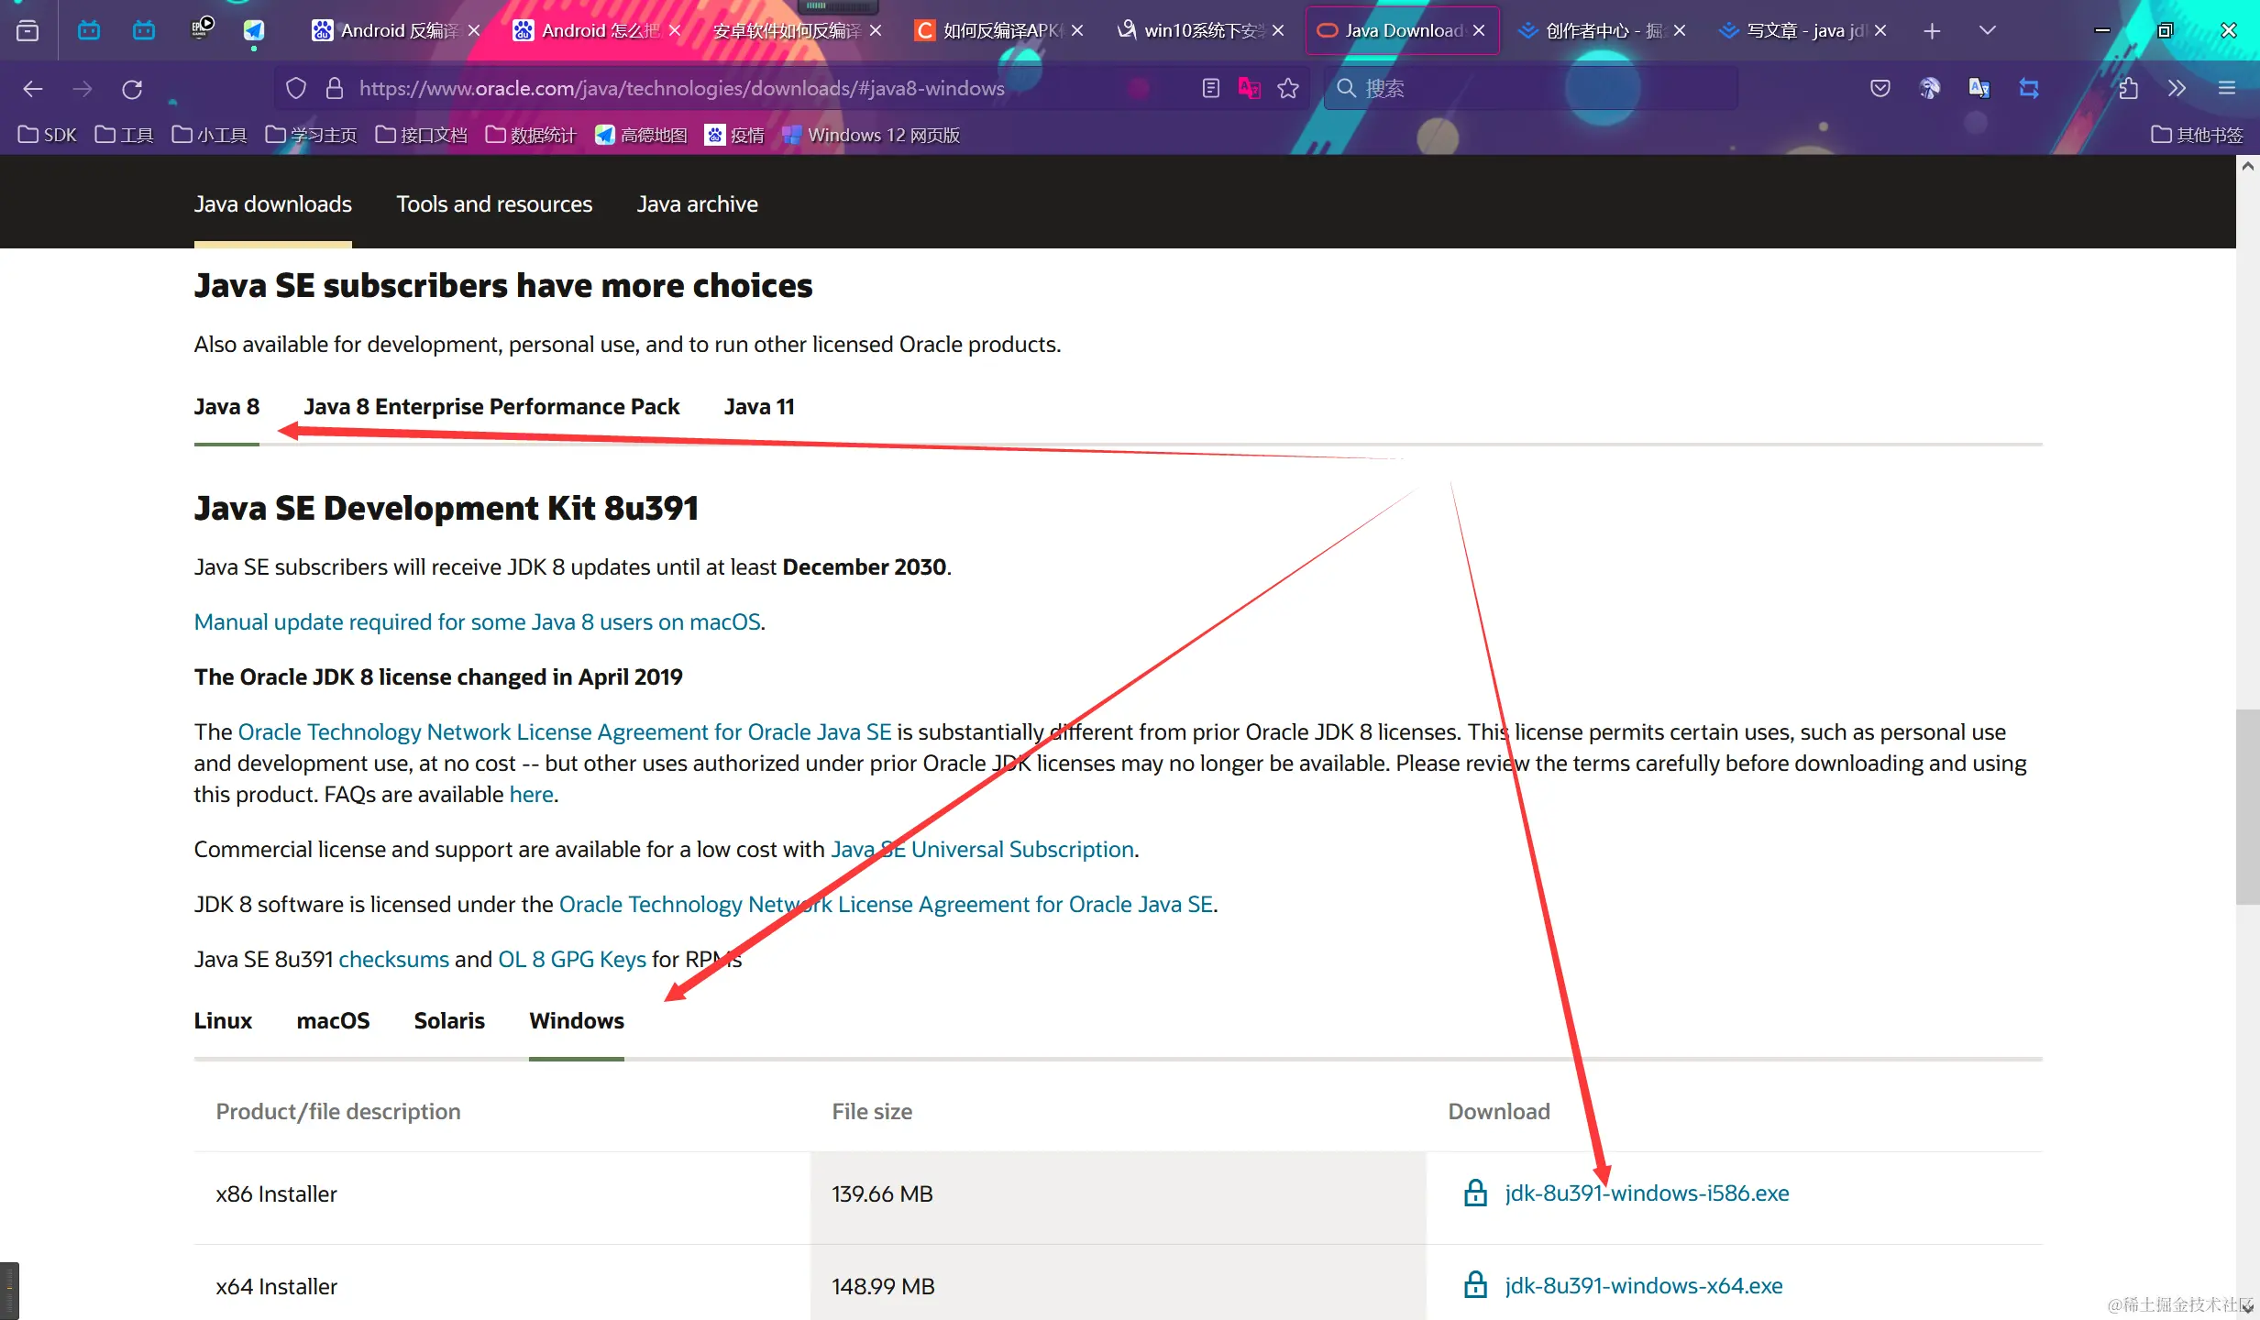Viewport: 2260px width, 1320px height.
Task: Open a new browser tab
Action: click(1932, 31)
